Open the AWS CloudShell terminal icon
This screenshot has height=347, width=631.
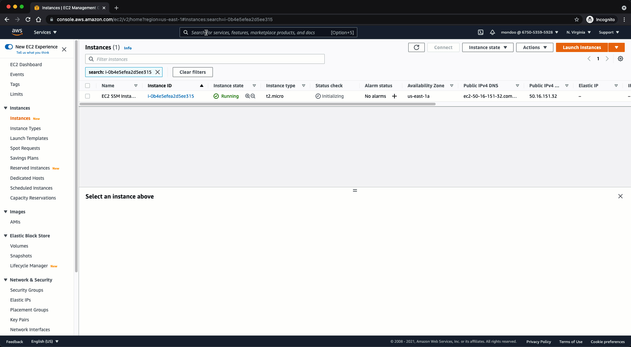point(481,32)
